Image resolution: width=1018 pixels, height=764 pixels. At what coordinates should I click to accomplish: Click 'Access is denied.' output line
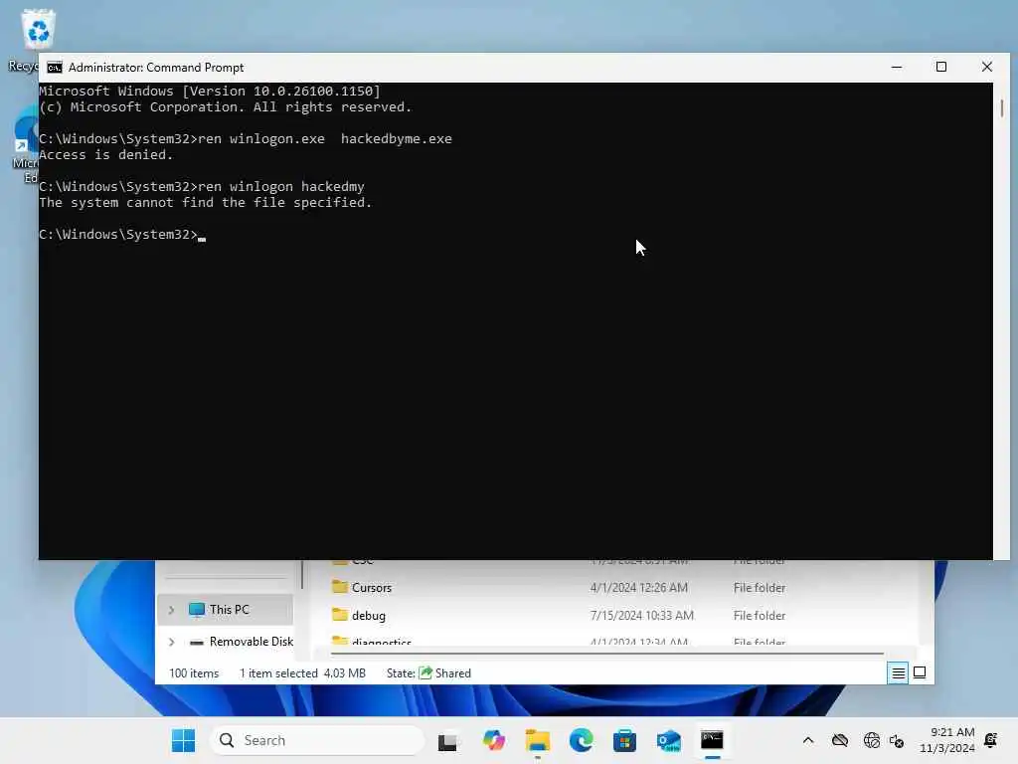[x=105, y=154]
